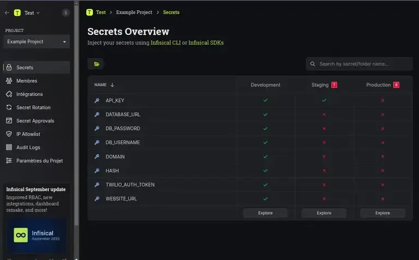Open the Example Project selector dropdown
Screen dimensions: 419x260
37,41
